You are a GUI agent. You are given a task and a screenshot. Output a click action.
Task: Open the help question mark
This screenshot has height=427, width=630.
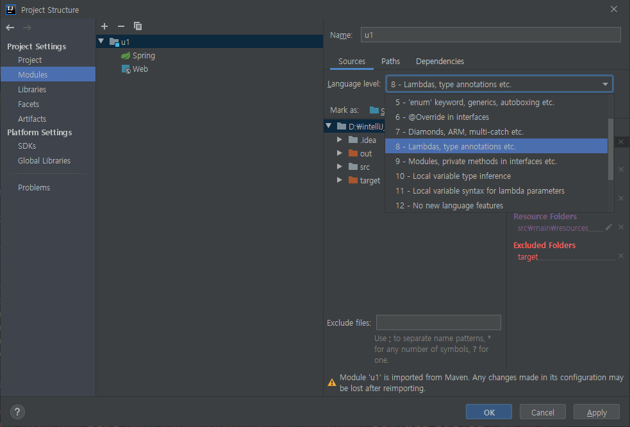(17, 412)
